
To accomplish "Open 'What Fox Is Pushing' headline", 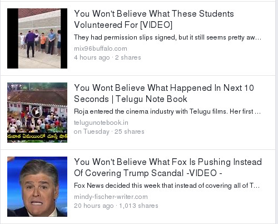I will pos(168,167).
